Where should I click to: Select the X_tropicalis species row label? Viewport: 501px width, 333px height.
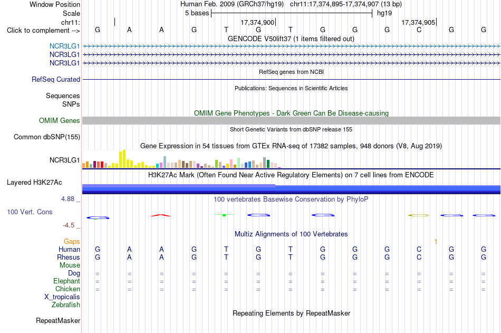pyautogui.click(x=62, y=297)
